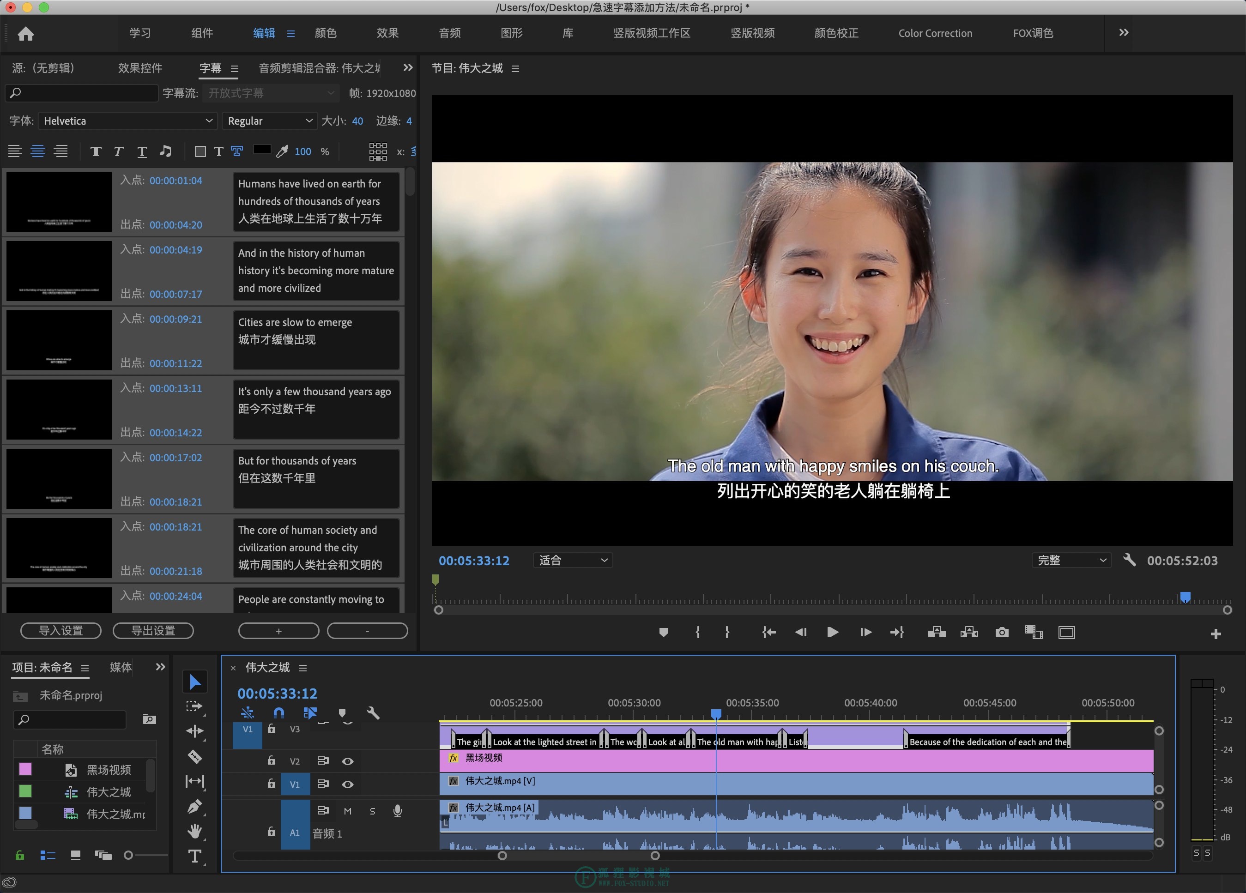Click the Lift button
The height and width of the screenshot is (893, 1246).
pos(937,633)
